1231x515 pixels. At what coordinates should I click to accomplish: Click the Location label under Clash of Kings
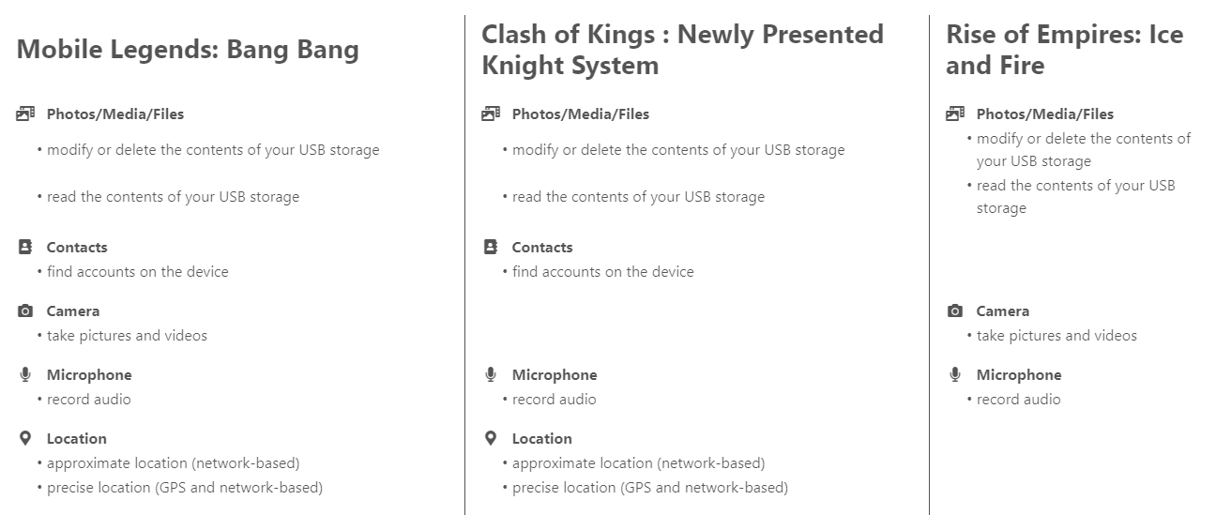tap(541, 439)
